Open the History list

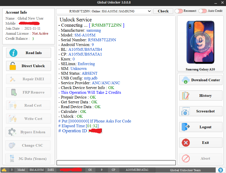point(201,96)
